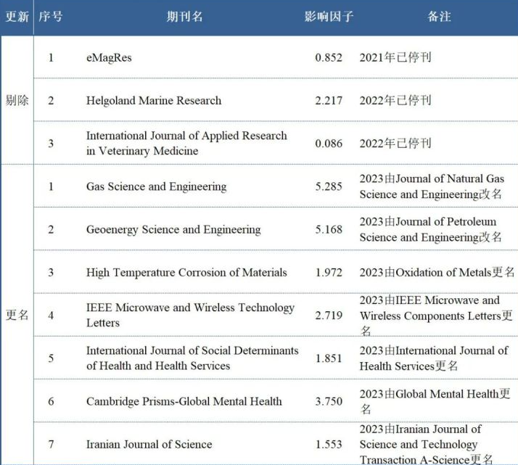
Task: Click the 序号 column header
Action: point(51,16)
